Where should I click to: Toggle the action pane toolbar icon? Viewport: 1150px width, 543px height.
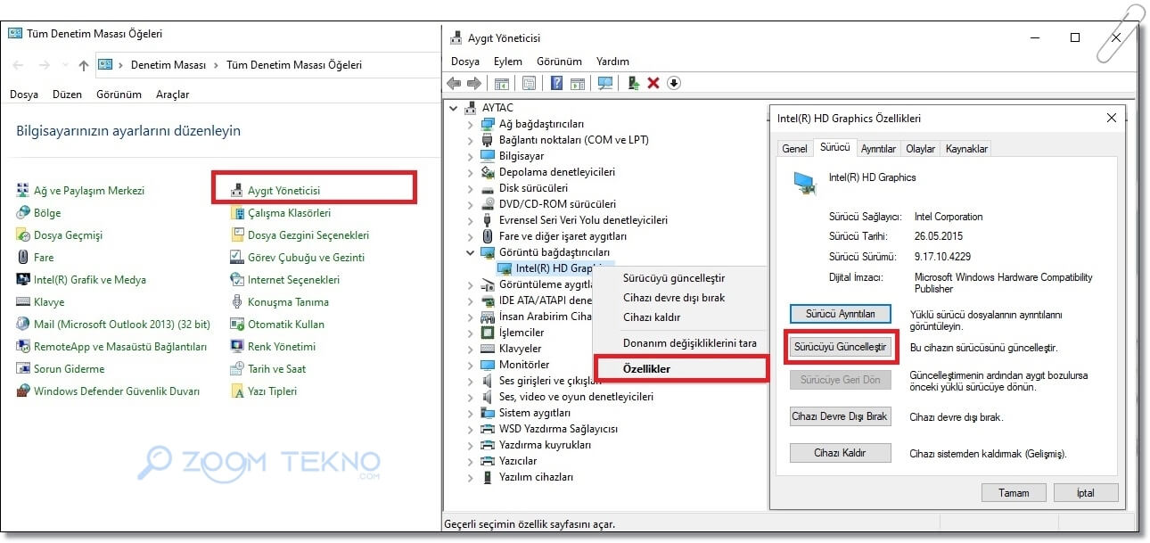[x=578, y=83]
